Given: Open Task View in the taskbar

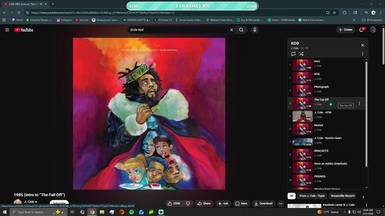Looking at the screenshot, I should point(72,212).
